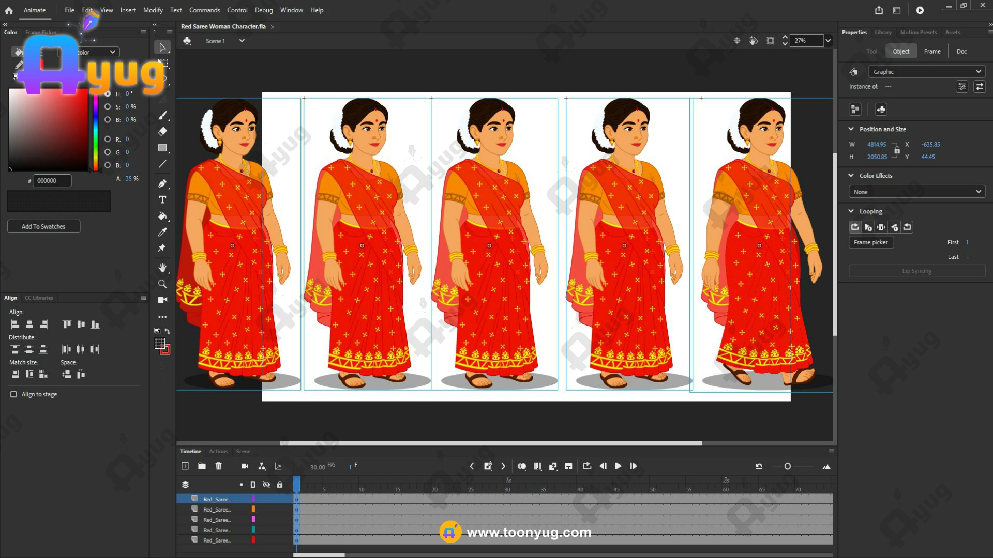This screenshot has width=993, height=558.
Task: Select the Paint Bucket tool
Action: pyautogui.click(x=162, y=216)
